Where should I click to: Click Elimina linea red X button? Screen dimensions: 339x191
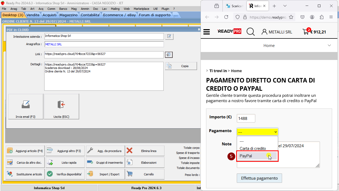click(x=145, y=151)
